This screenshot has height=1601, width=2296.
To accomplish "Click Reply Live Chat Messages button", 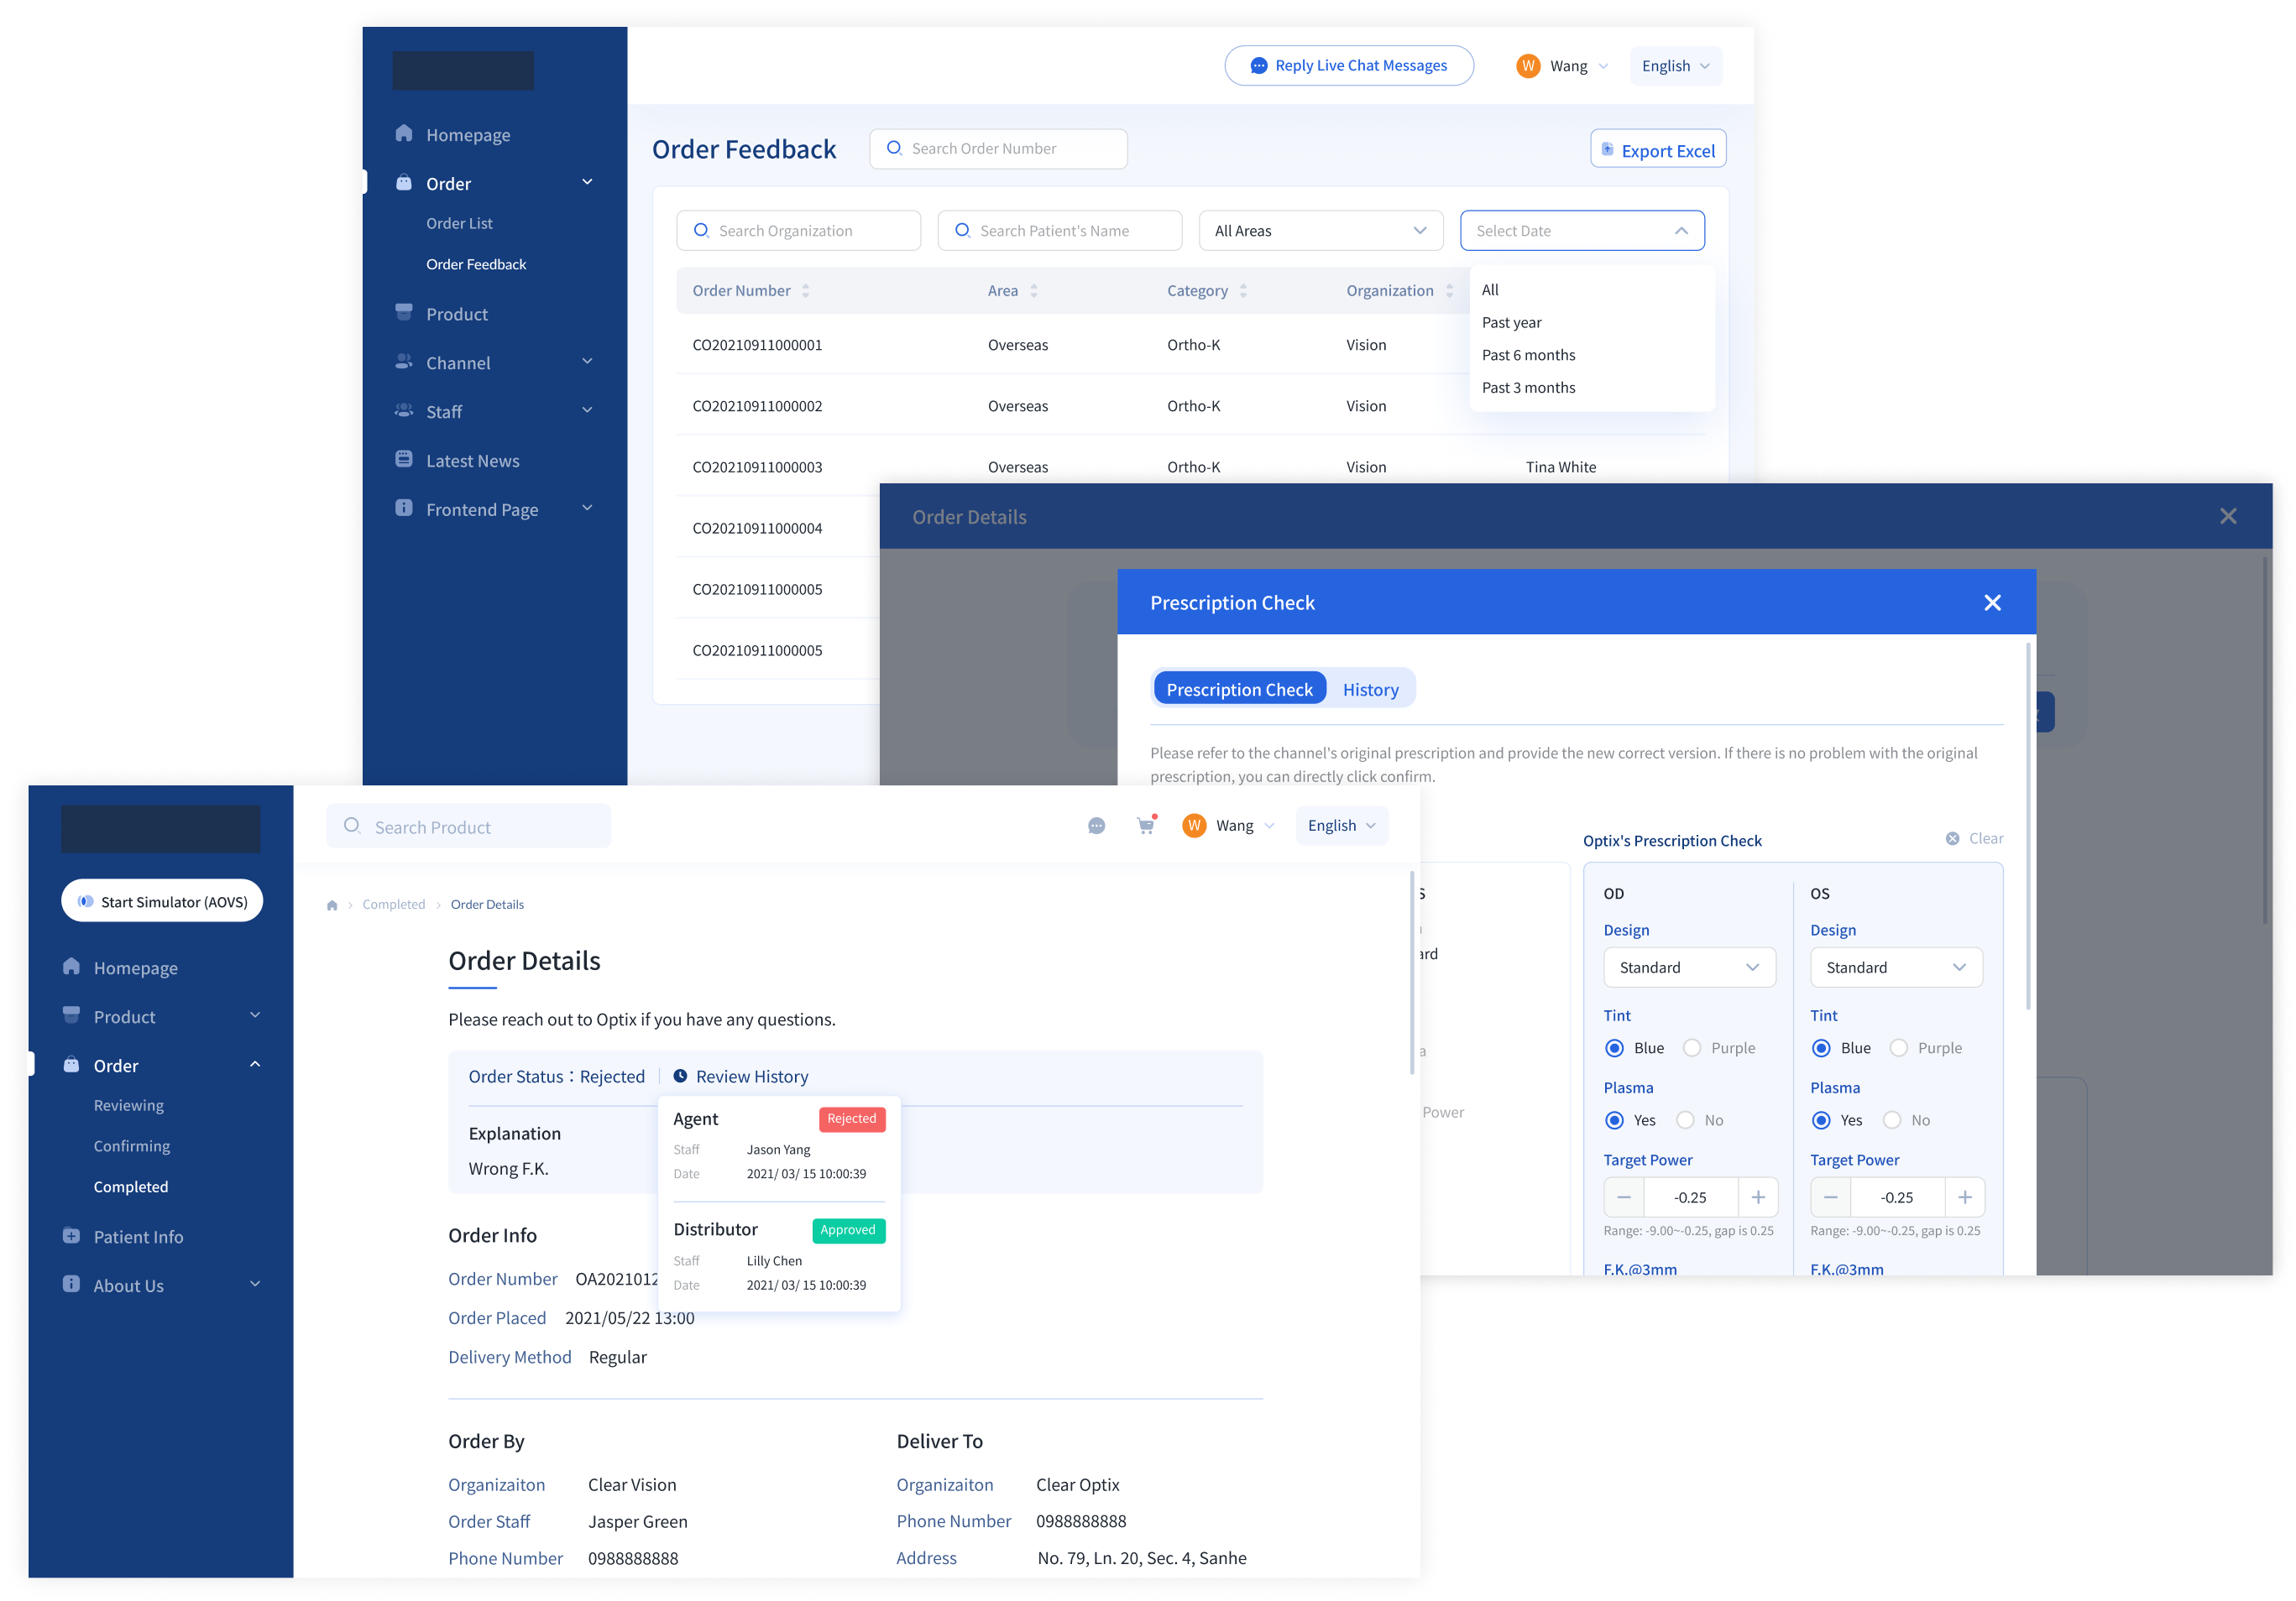I will (x=1348, y=66).
